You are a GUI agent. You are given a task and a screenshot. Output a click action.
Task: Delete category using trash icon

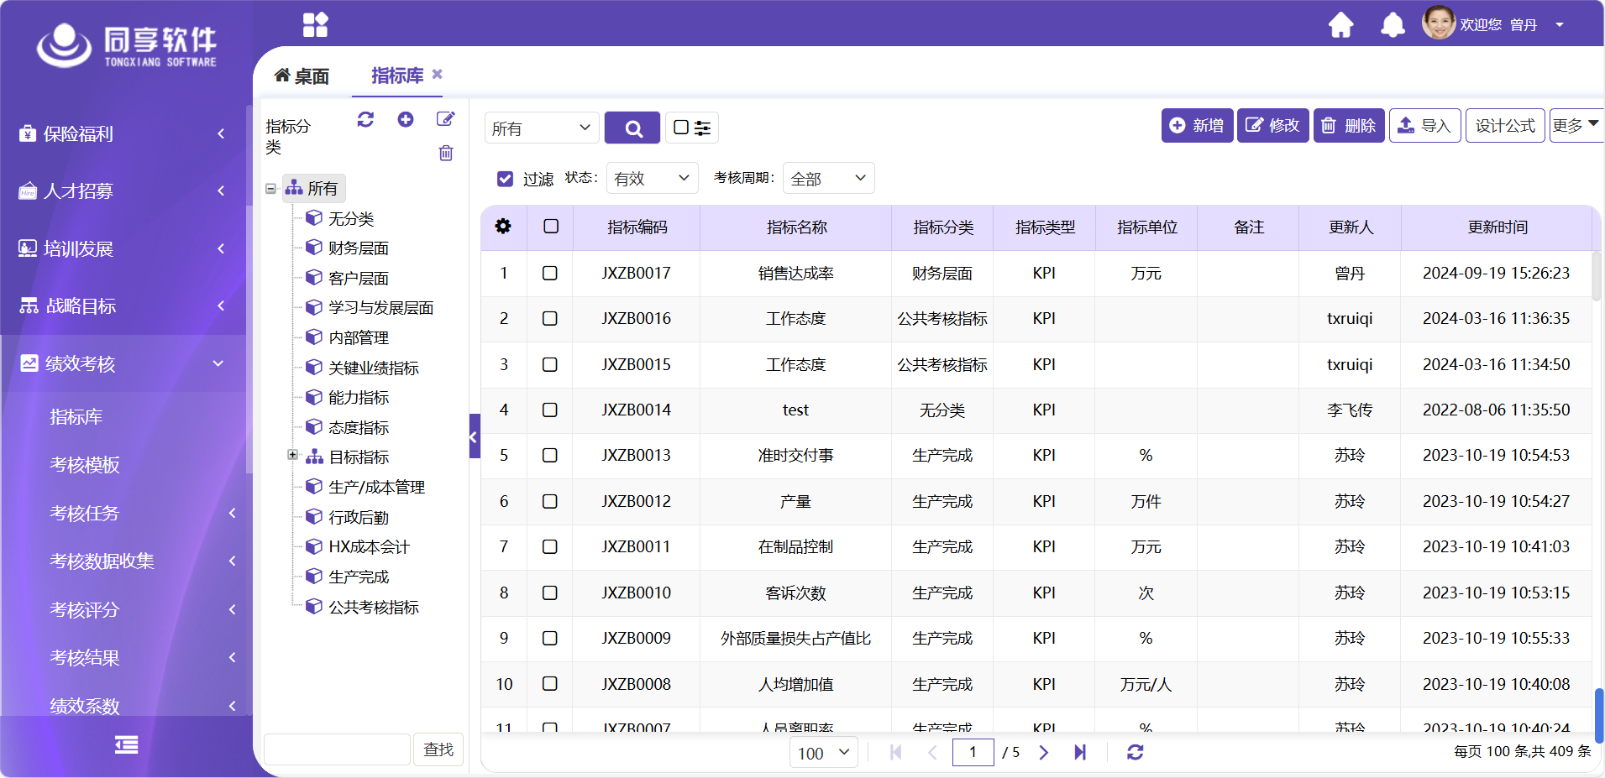(446, 153)
